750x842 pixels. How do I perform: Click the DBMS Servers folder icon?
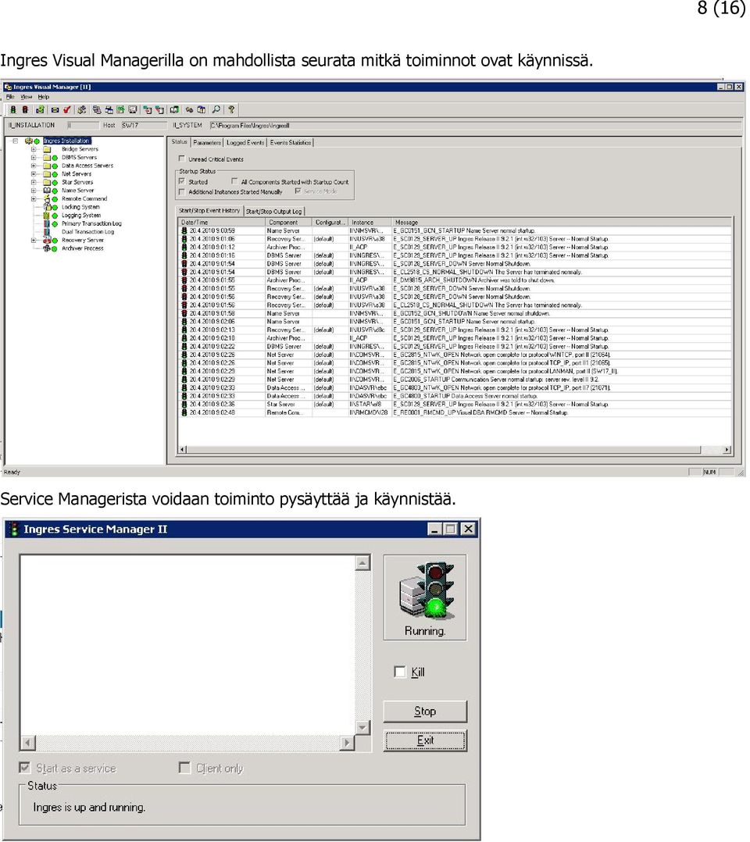[47, 157]
